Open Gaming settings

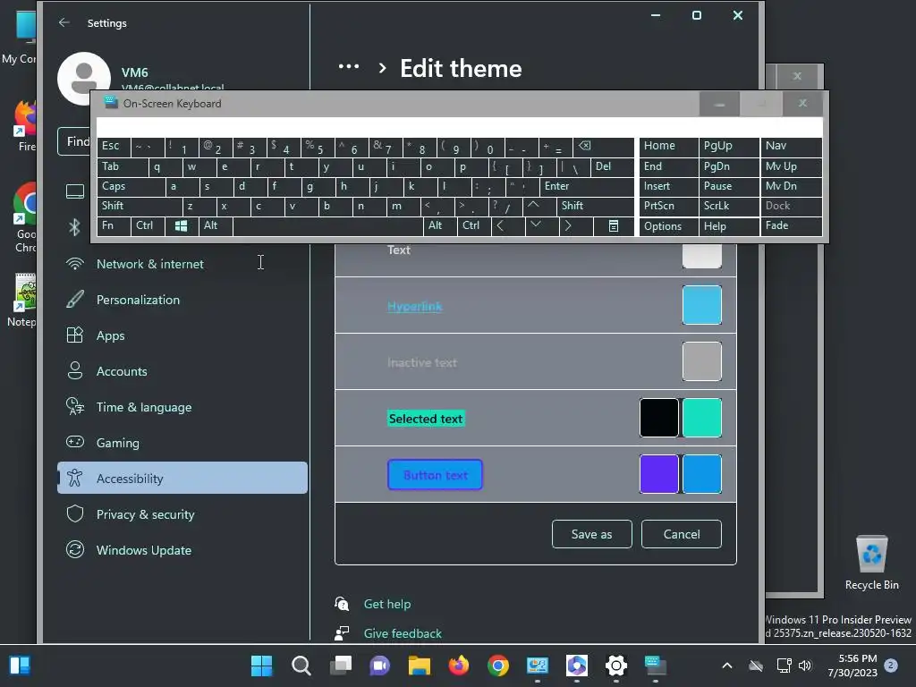(182, 443)
